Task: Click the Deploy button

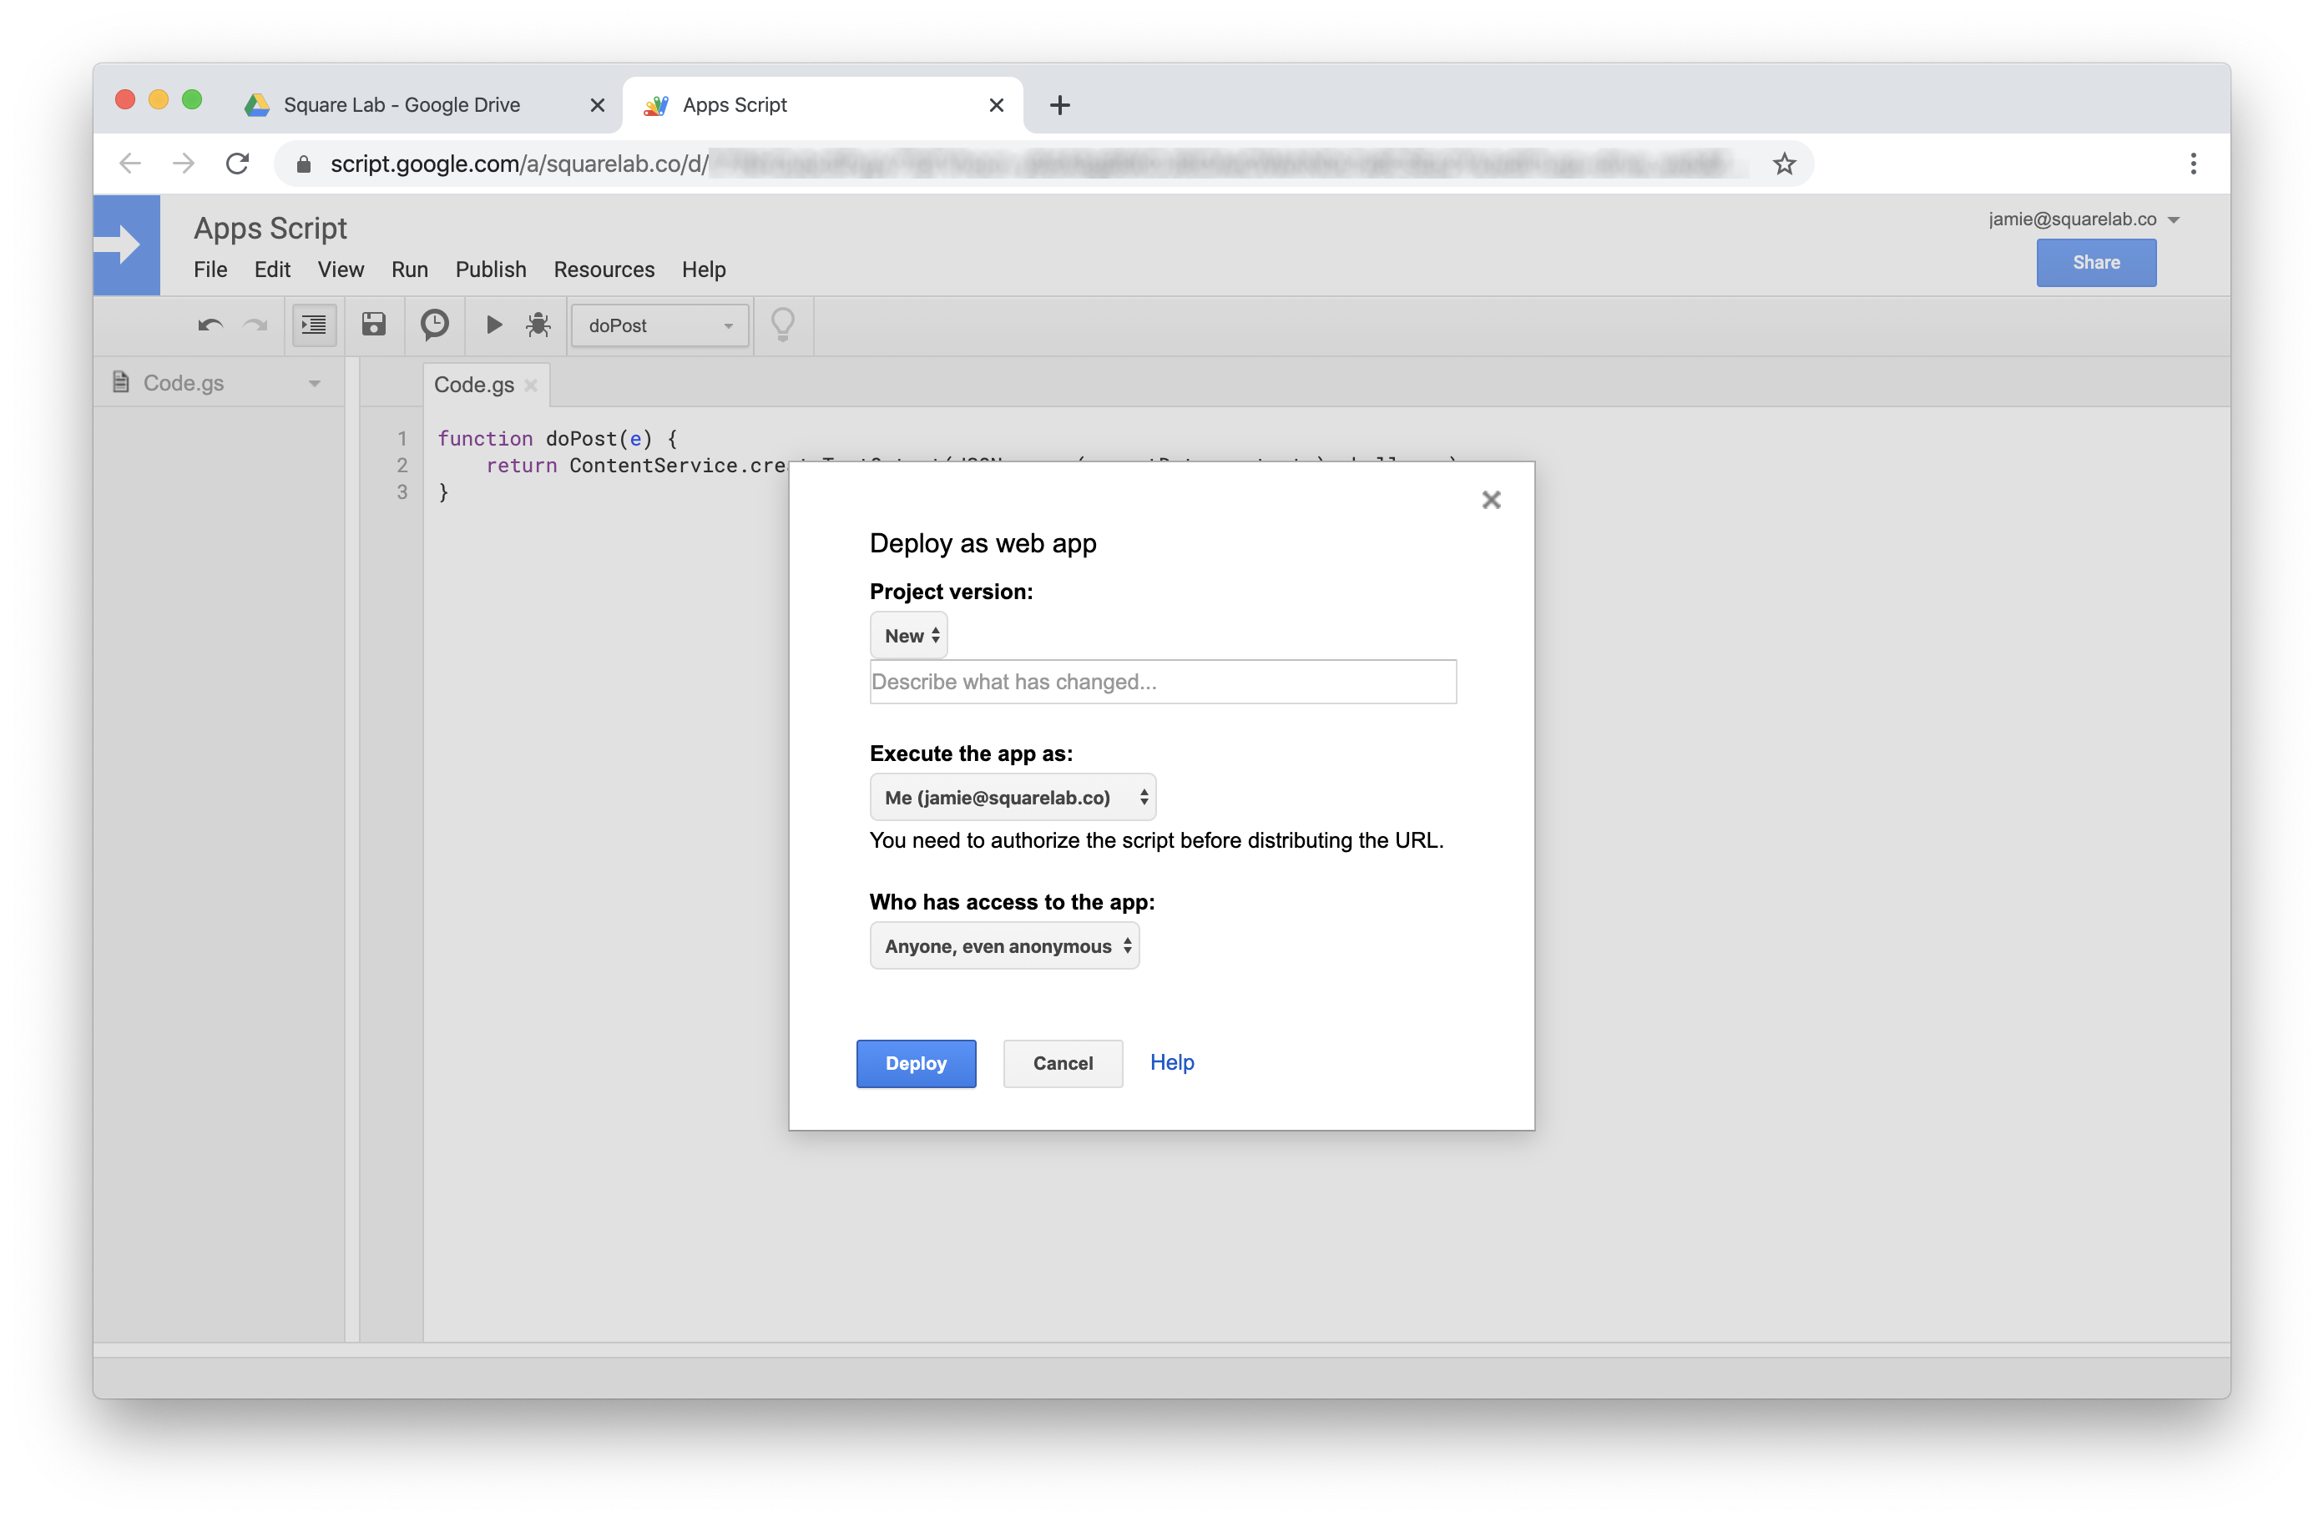Action: [916, 1061]
